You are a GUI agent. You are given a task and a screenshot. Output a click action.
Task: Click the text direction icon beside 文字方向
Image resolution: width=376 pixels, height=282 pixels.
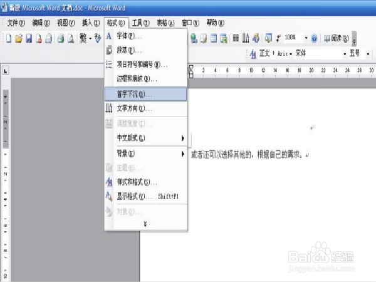click(109, 108)
